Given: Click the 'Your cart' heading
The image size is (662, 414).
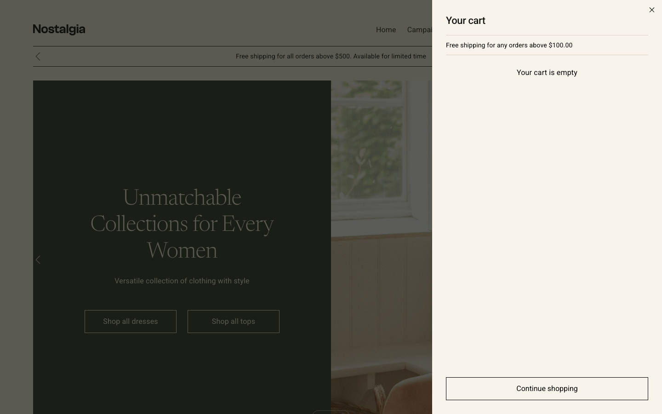Looking at the screenshot, I should (466, 21).
